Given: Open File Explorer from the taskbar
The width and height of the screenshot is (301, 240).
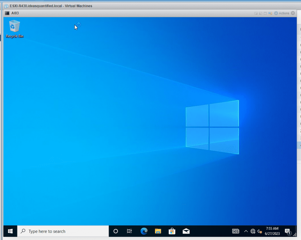Looking at the screenshot, I should point(158,231).
